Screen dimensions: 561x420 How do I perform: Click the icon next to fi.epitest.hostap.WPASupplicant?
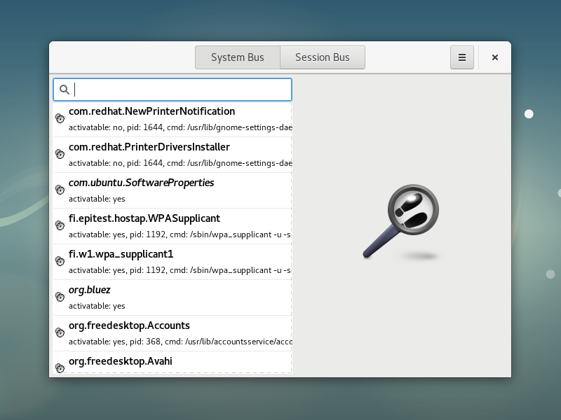coord(60,226)
